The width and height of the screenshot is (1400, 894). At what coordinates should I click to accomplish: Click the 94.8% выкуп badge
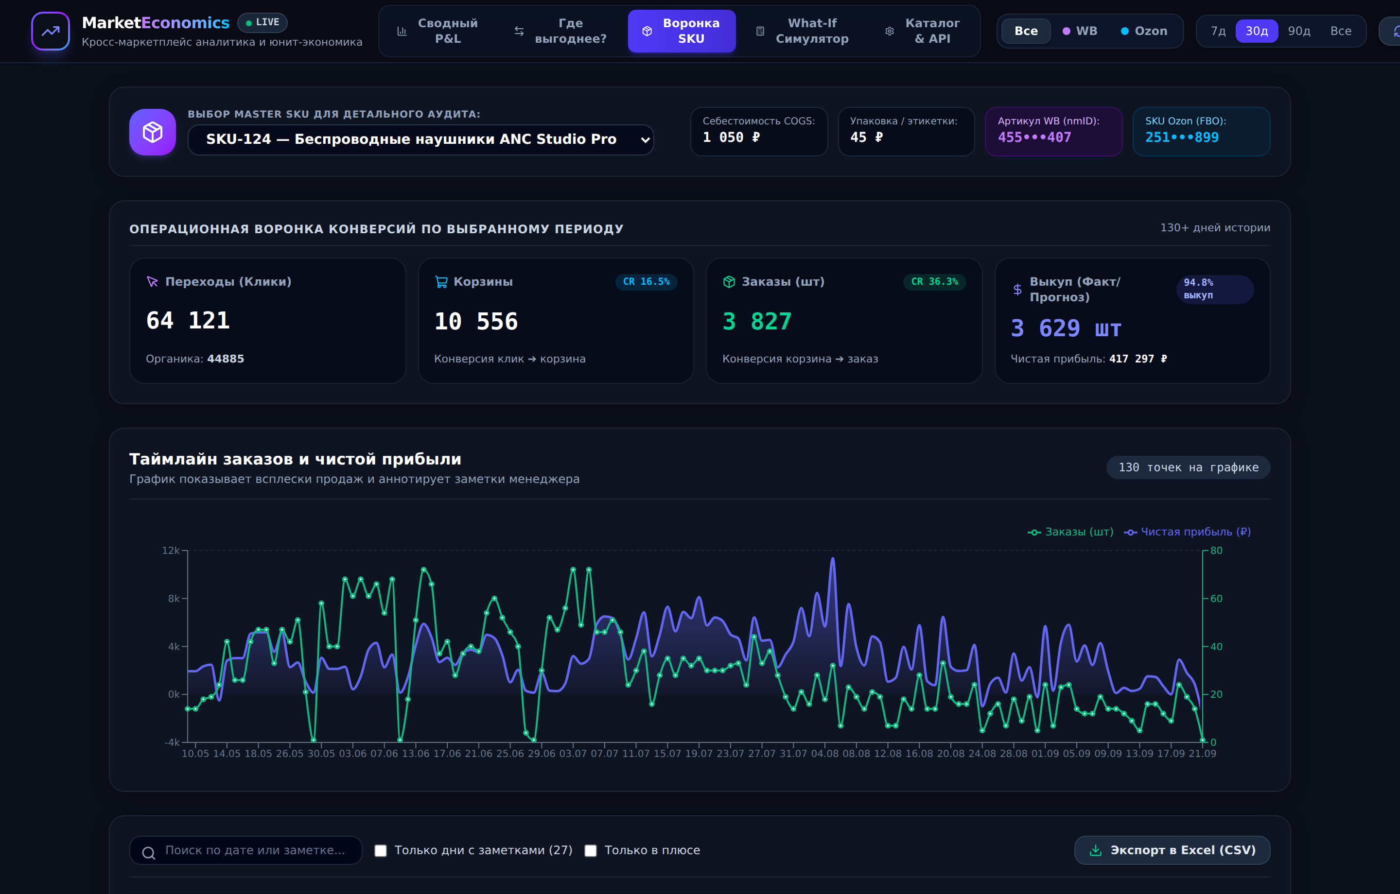point(1215,289)
